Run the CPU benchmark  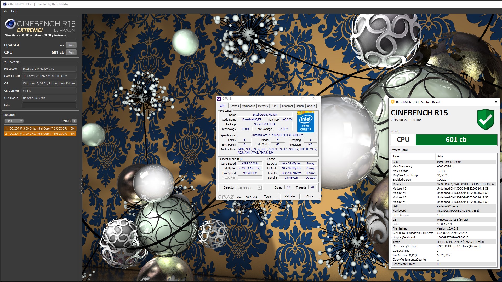click(71, 52)
